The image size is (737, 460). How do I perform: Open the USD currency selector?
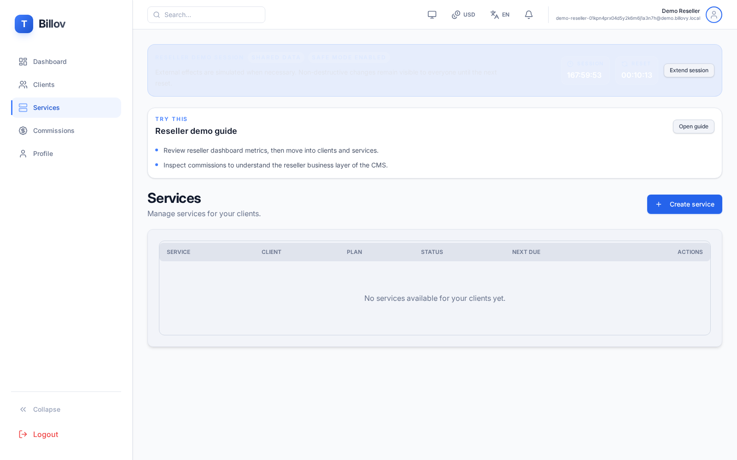[x=463, y=14]
